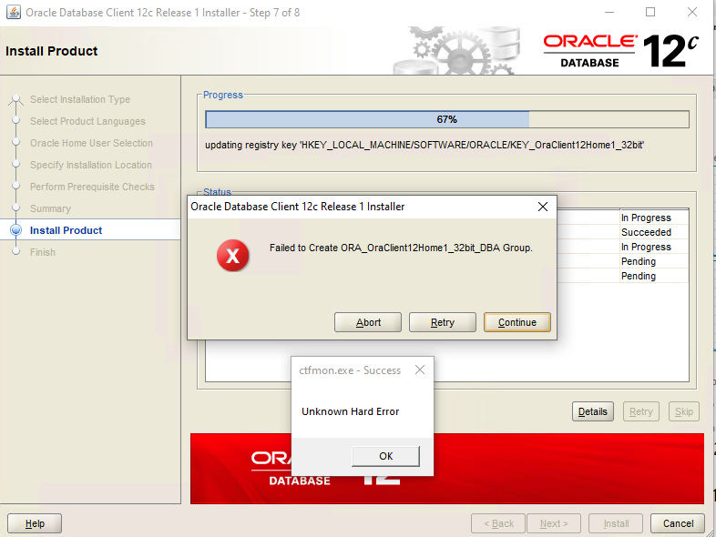Maximize the Oracle installer window
716x537 pixels.
[650, 13]
